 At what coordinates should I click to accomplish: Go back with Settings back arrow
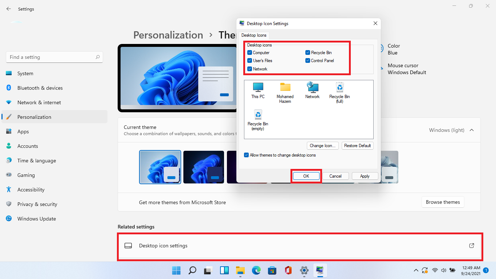(x=9, y=9)
